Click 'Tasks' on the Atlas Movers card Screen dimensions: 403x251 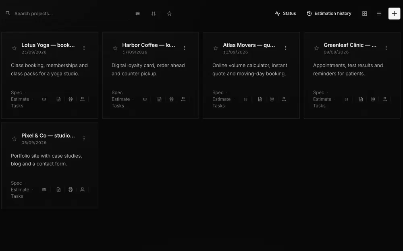click(x=218, y=106)
